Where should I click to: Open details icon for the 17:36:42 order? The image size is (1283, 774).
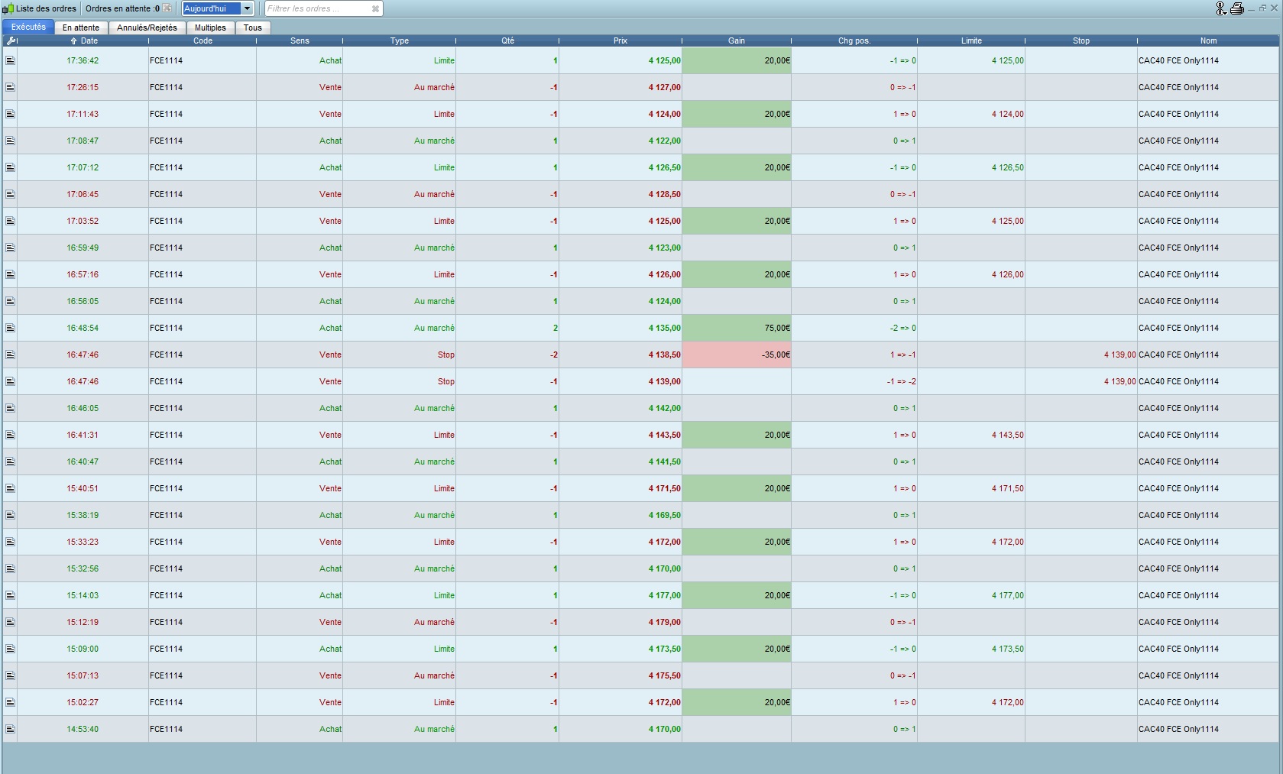[x=10, y=60]
